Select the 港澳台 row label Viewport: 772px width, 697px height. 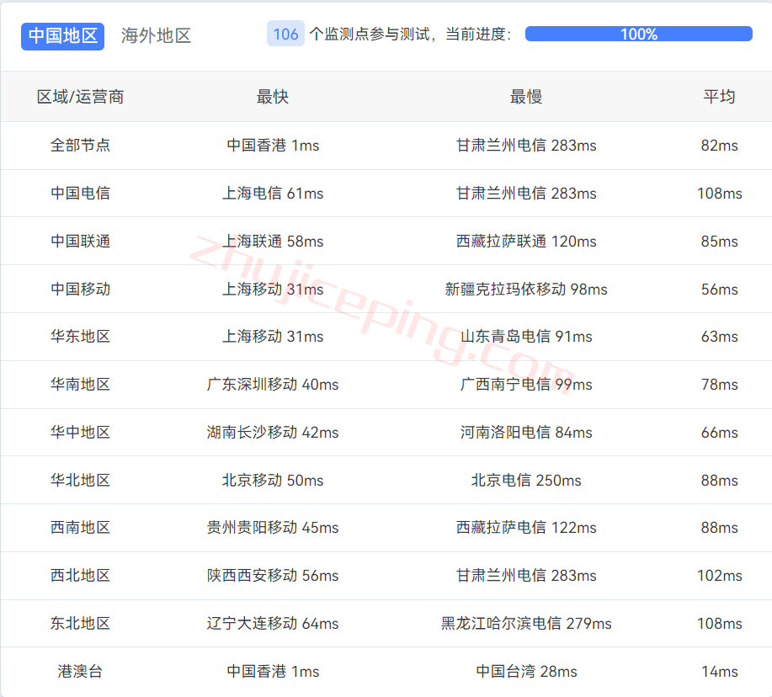click(80, 671)
